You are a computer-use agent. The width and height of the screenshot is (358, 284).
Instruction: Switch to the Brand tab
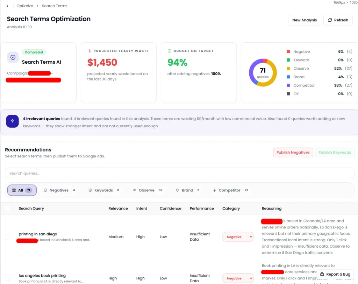pyautogui.click(x=188, y=190)
